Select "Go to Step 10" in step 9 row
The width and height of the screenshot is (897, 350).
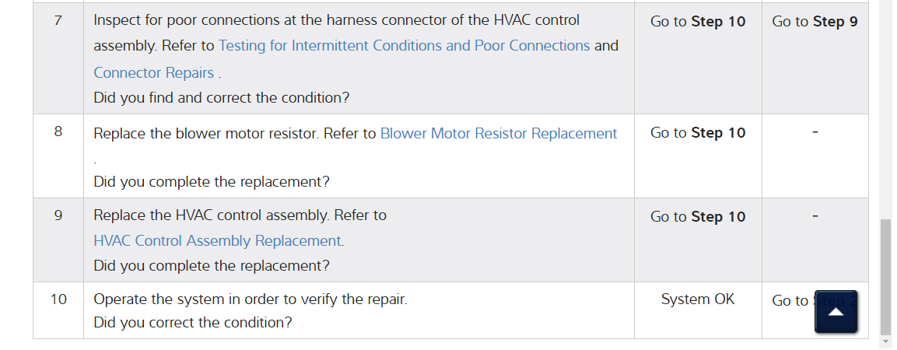698,217
